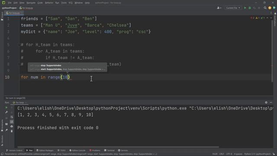Open the Edit menu

pos(16,3)
